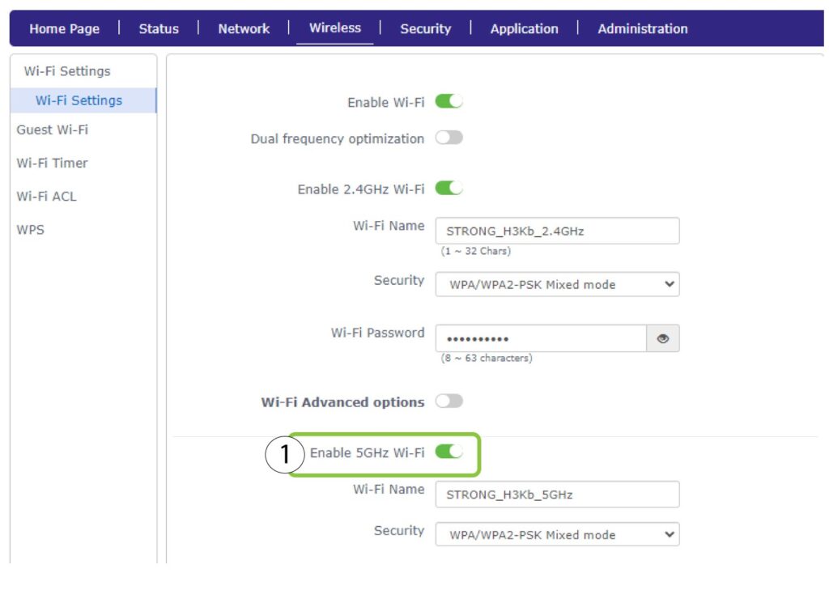Switch to the Application tab
Viewport: 829px width, 603px height.
tap(524, 28)
